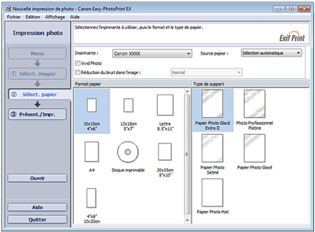Image resolution: width=315 pixels, height=232 pixels.
Task: Click the Impression photo heading
Action: [38, 33]
